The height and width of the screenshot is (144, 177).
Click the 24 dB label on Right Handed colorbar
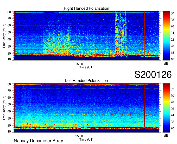[172, 33]
